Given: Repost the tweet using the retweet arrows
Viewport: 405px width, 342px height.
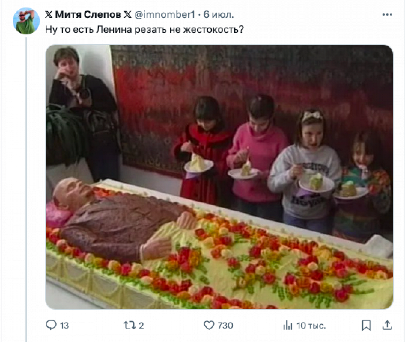Looking at the screenshot, I should coord(129,325).
